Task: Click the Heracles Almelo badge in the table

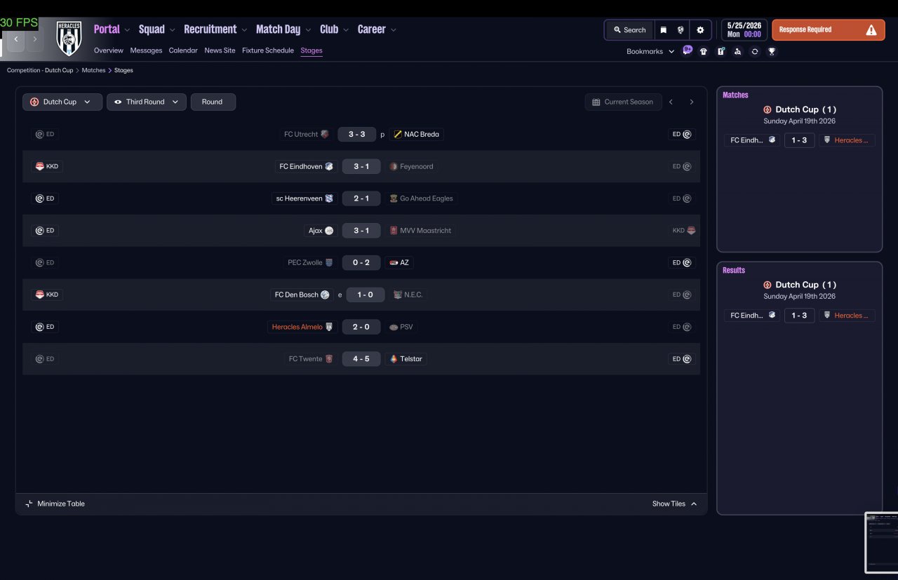Action: [329, 327]
